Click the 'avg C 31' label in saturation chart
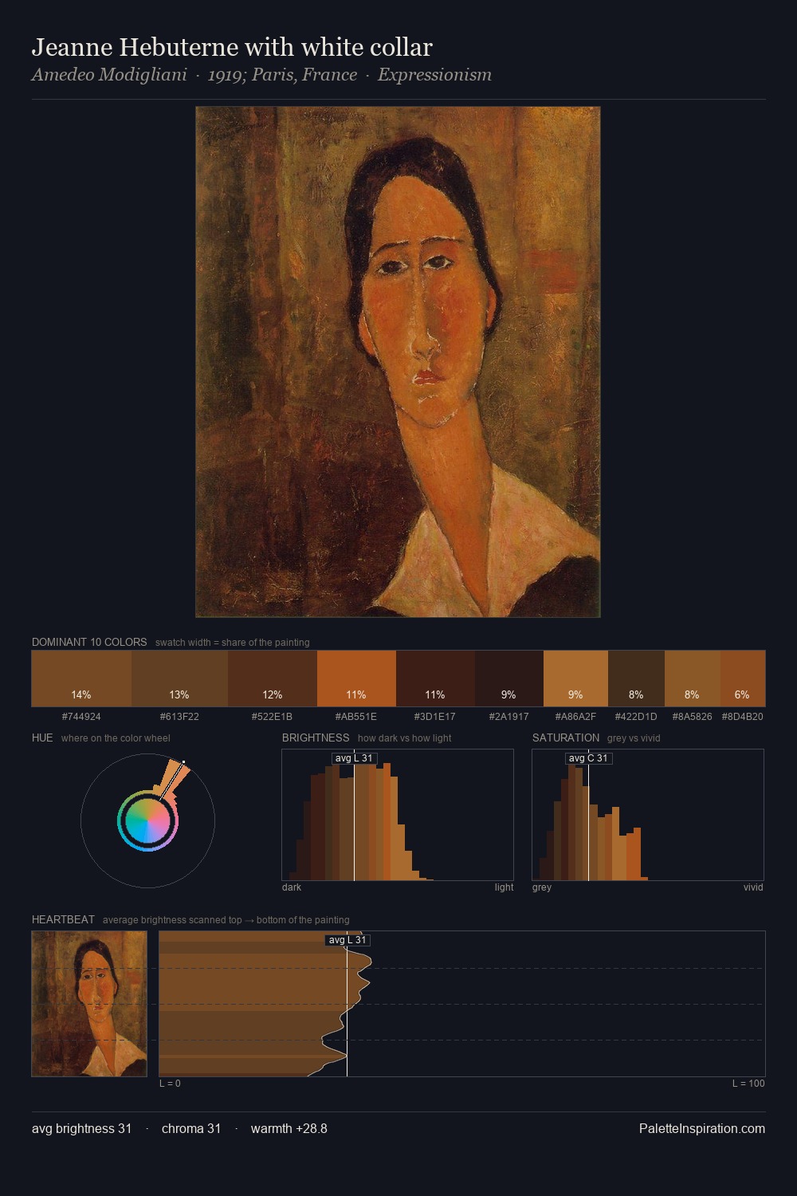797x1196 pixels. tap(588, 758)
